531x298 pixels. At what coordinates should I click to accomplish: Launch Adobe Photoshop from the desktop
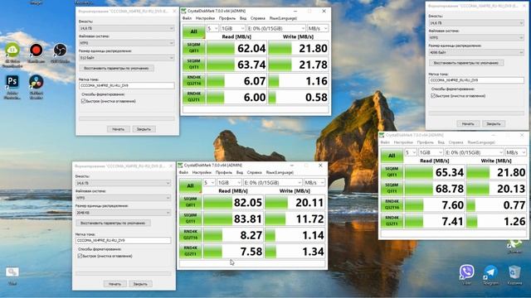pos(12,83)
